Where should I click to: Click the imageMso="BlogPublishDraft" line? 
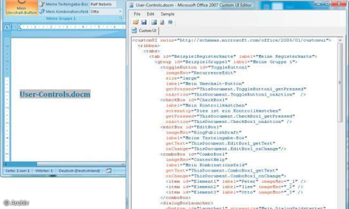tap(204, 132)
